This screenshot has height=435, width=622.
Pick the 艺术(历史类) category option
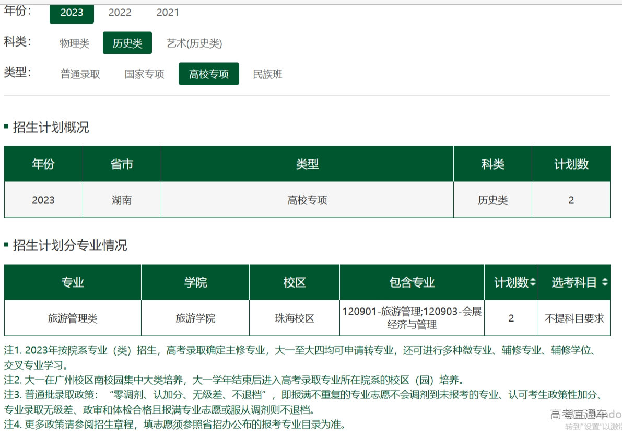click(194, 43)
